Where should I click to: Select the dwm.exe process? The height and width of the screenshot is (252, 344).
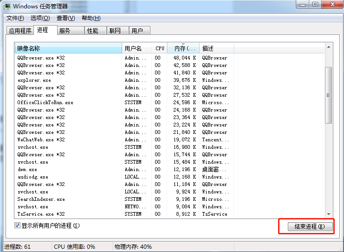pos(169,169)
